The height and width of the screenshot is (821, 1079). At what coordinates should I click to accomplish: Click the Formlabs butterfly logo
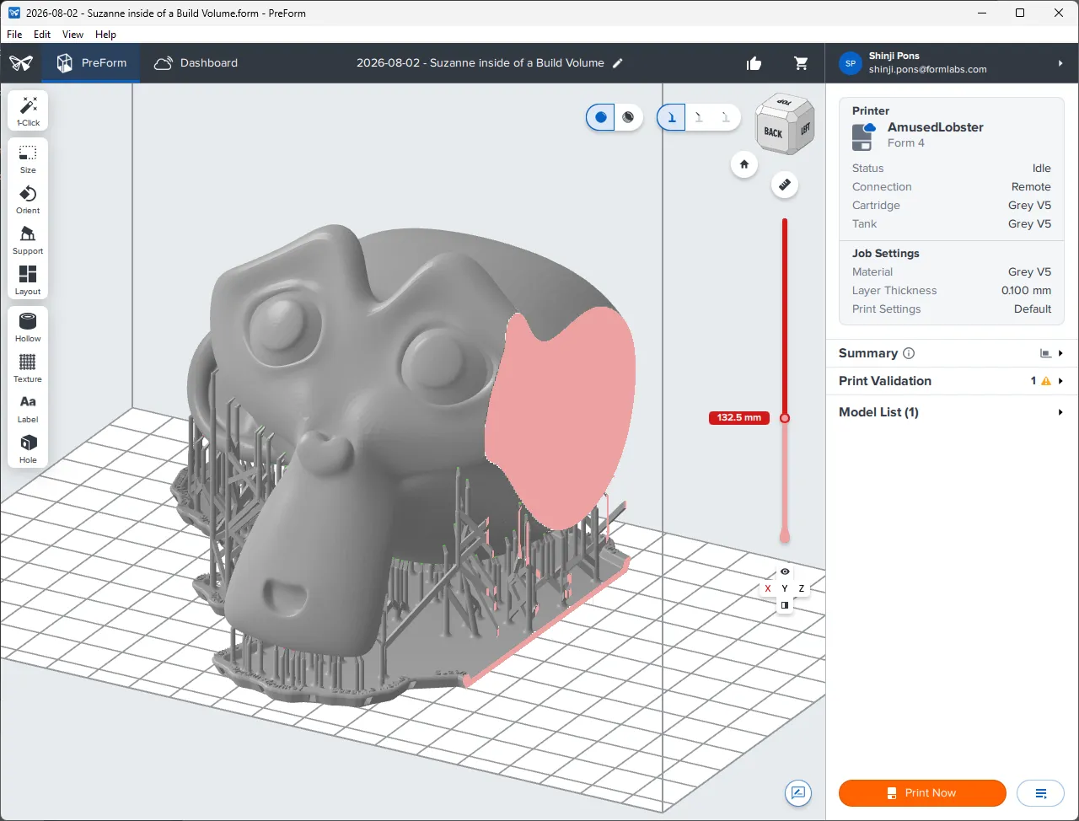click(21, 63)
